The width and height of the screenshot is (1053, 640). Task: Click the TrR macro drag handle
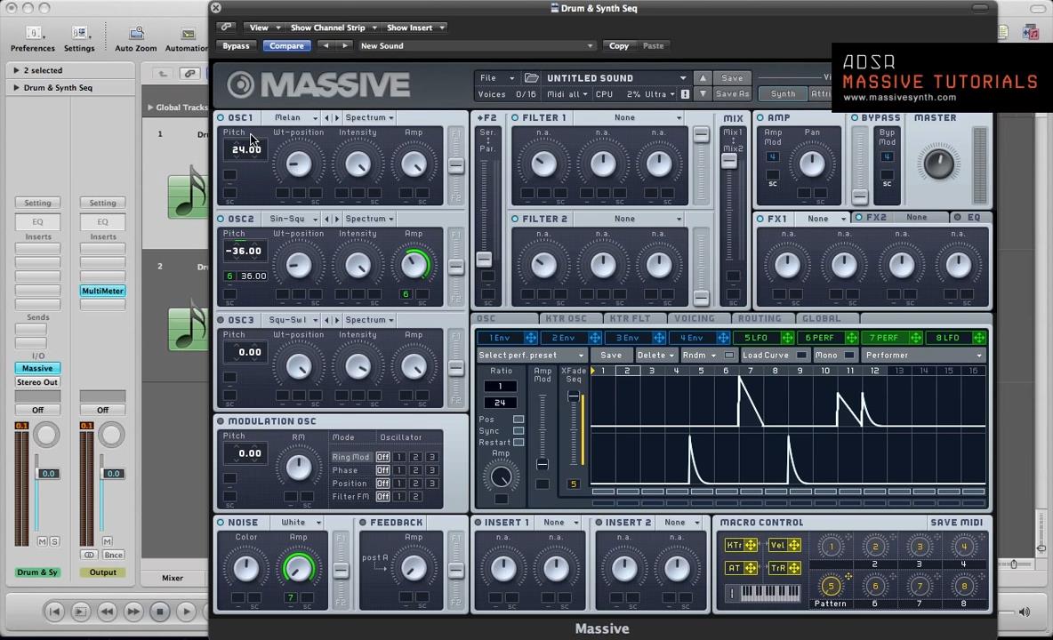pos(794,567)
